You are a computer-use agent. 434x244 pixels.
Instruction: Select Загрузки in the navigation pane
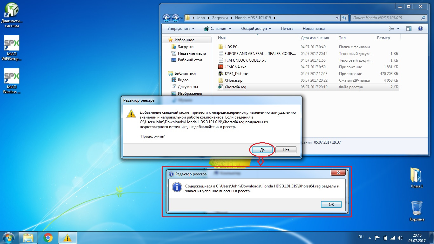186,47
